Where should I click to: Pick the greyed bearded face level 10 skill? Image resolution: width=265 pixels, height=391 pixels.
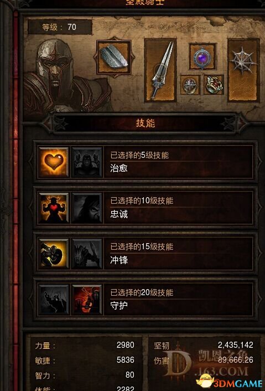(87, 208)
